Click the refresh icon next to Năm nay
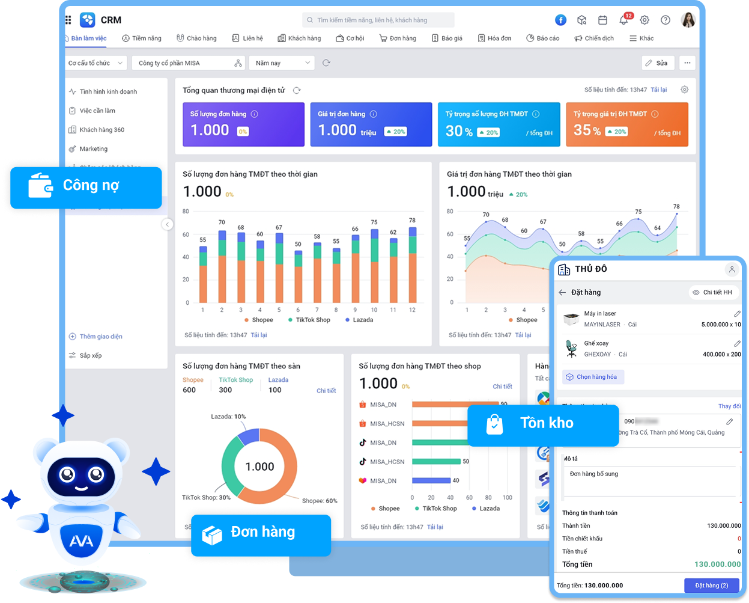The width and height of the screenshot is (749, 603). 326,63
